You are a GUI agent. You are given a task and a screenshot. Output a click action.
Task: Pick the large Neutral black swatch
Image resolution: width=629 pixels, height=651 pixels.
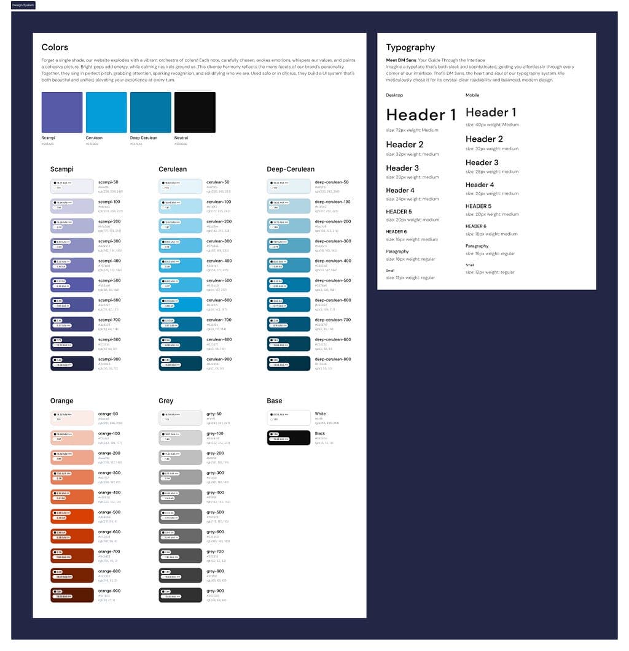pyautogui.click(x=195, y=112)
